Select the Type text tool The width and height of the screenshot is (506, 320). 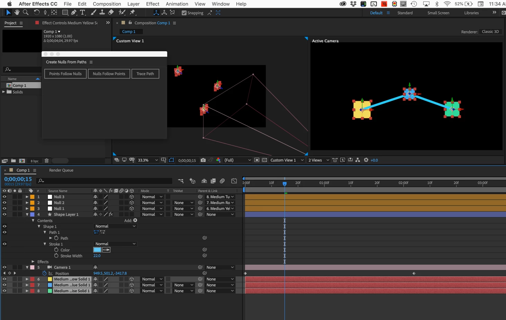(x=83, y=12)
